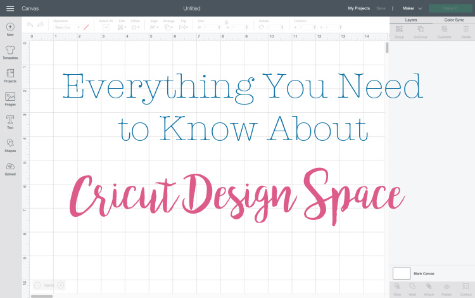The image size is (475, 298).
Task: Open the Edit dropdown
Action: point(122,27)
